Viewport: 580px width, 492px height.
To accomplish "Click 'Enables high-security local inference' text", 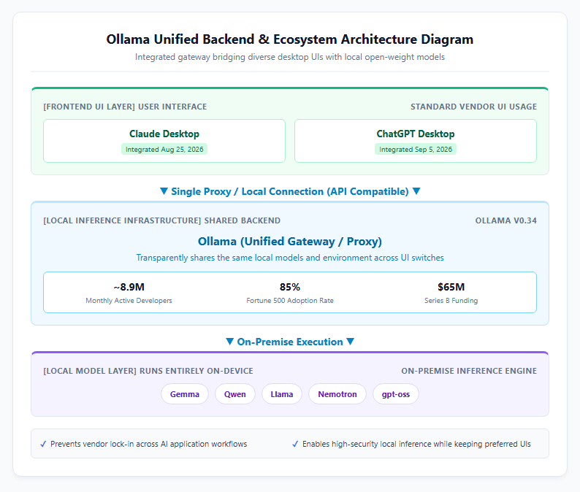I will [x=416, y=444].
